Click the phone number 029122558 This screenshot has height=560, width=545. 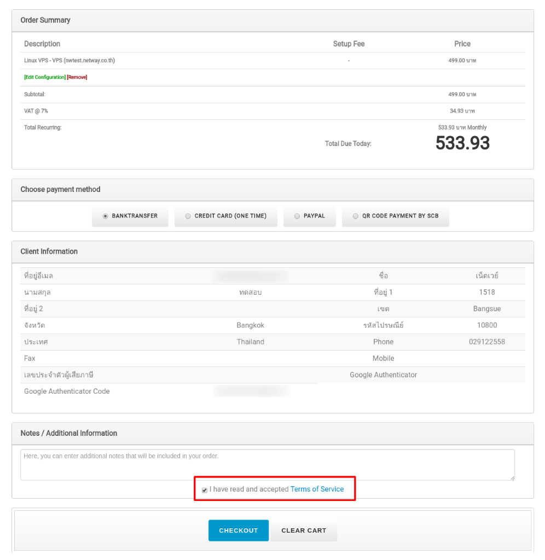tap(487, 342)
